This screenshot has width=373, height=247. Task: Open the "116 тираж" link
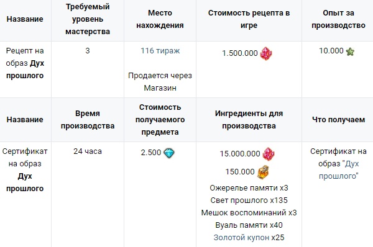pyautogui.click(x=160, y=51)
